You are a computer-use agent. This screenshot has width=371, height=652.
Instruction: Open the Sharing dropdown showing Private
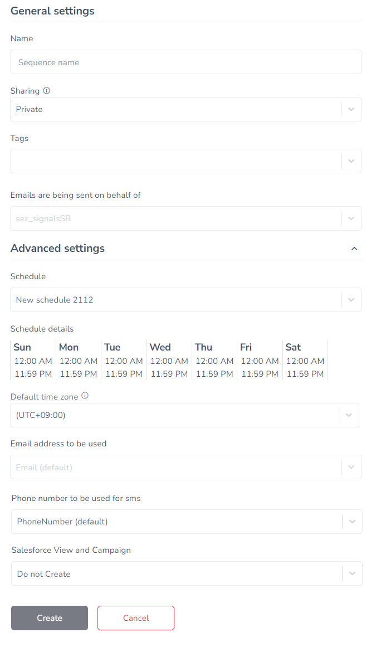click(x=186, y=109)
